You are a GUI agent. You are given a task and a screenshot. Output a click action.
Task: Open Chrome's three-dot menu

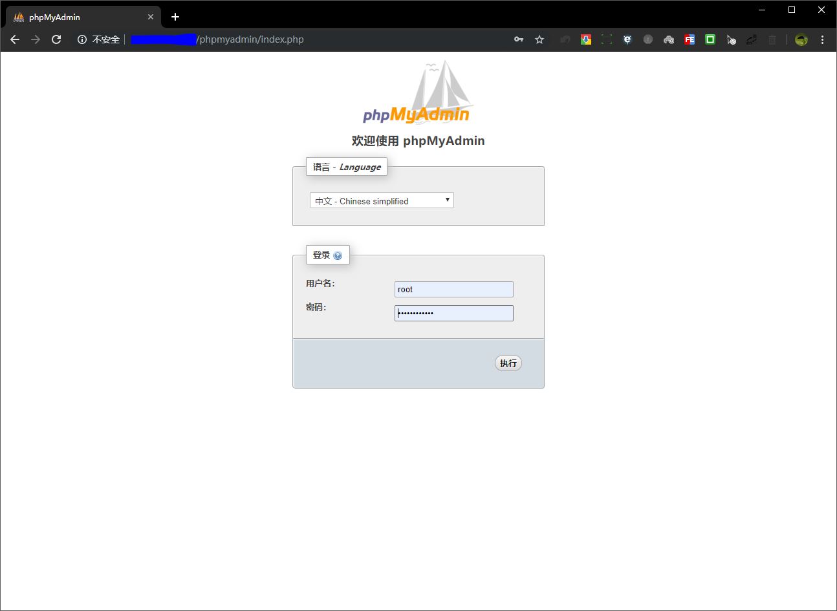coord(822,39)
